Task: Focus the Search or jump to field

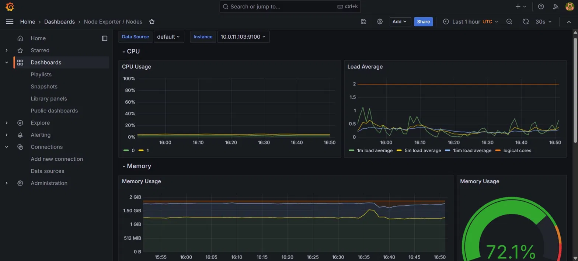Action: click(290, 7)
